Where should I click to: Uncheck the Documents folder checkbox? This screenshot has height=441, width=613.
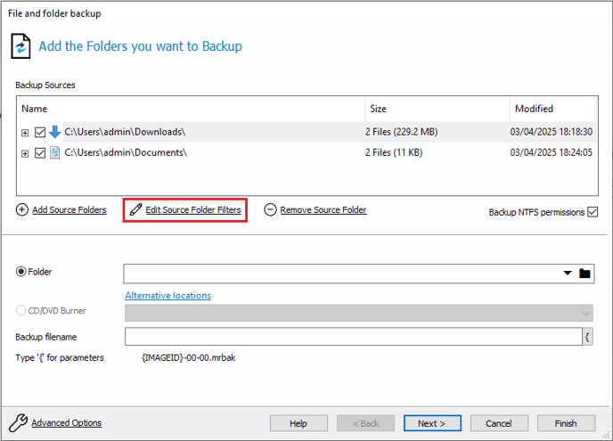tap(40, 153)
